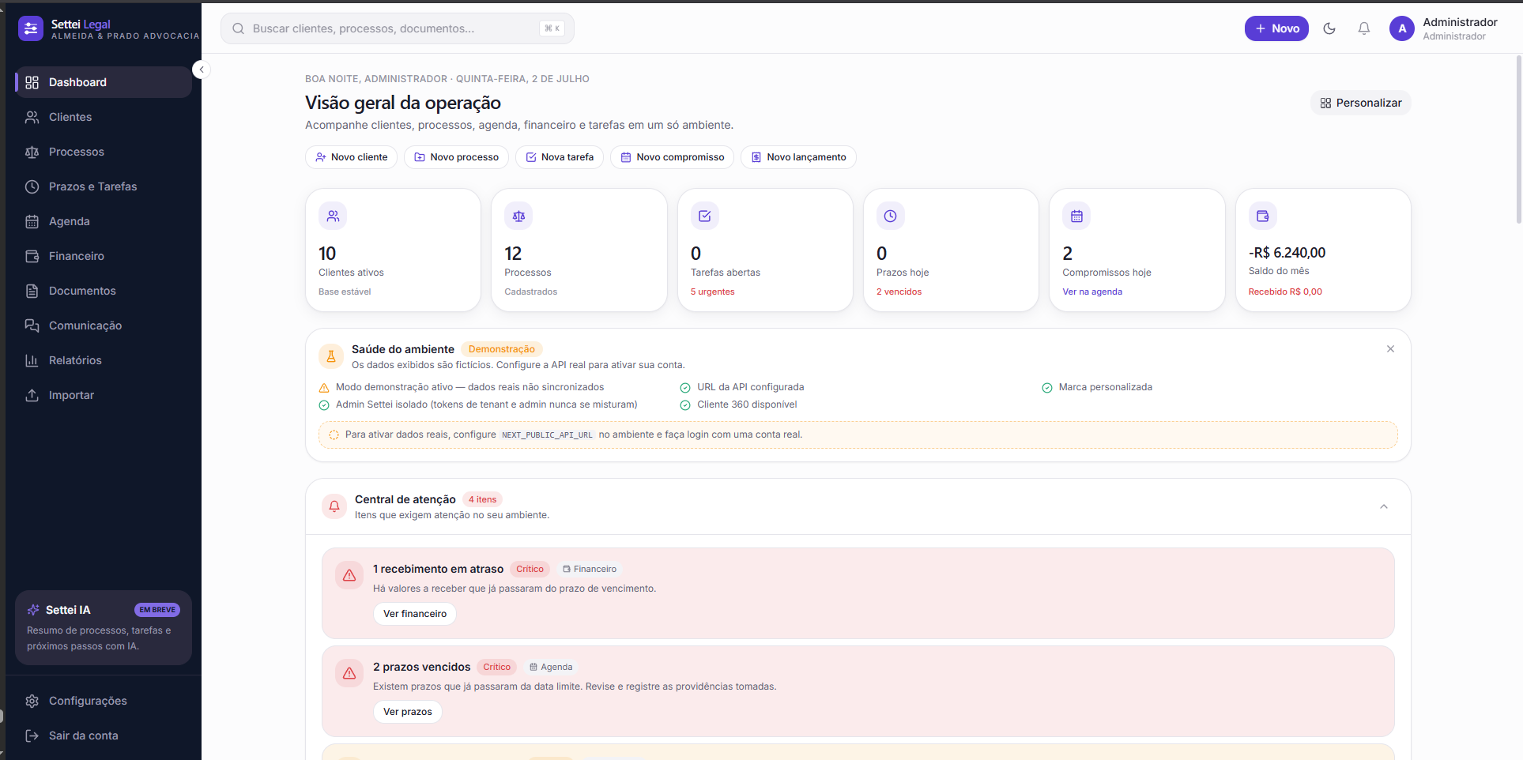Select Prazos e Tarefas in sidebar
The width and height of the screenshot is (1523, 760).
[103, 186]
